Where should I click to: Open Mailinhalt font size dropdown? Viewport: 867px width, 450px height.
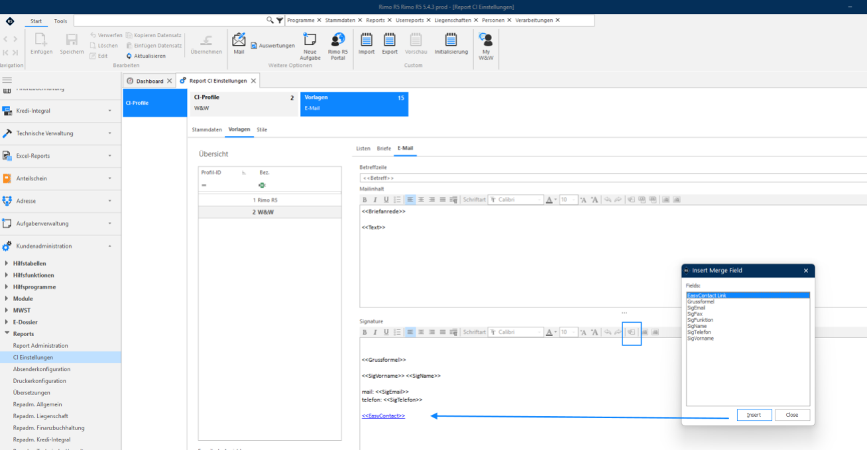coord(574,199)
